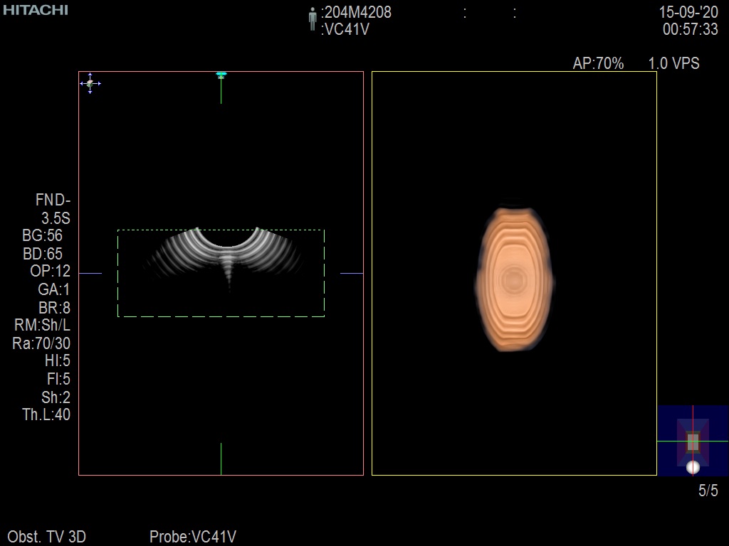Select the BD:65 parameter
Viewport: 729px width, 546px height.
[x=42, y=254]
